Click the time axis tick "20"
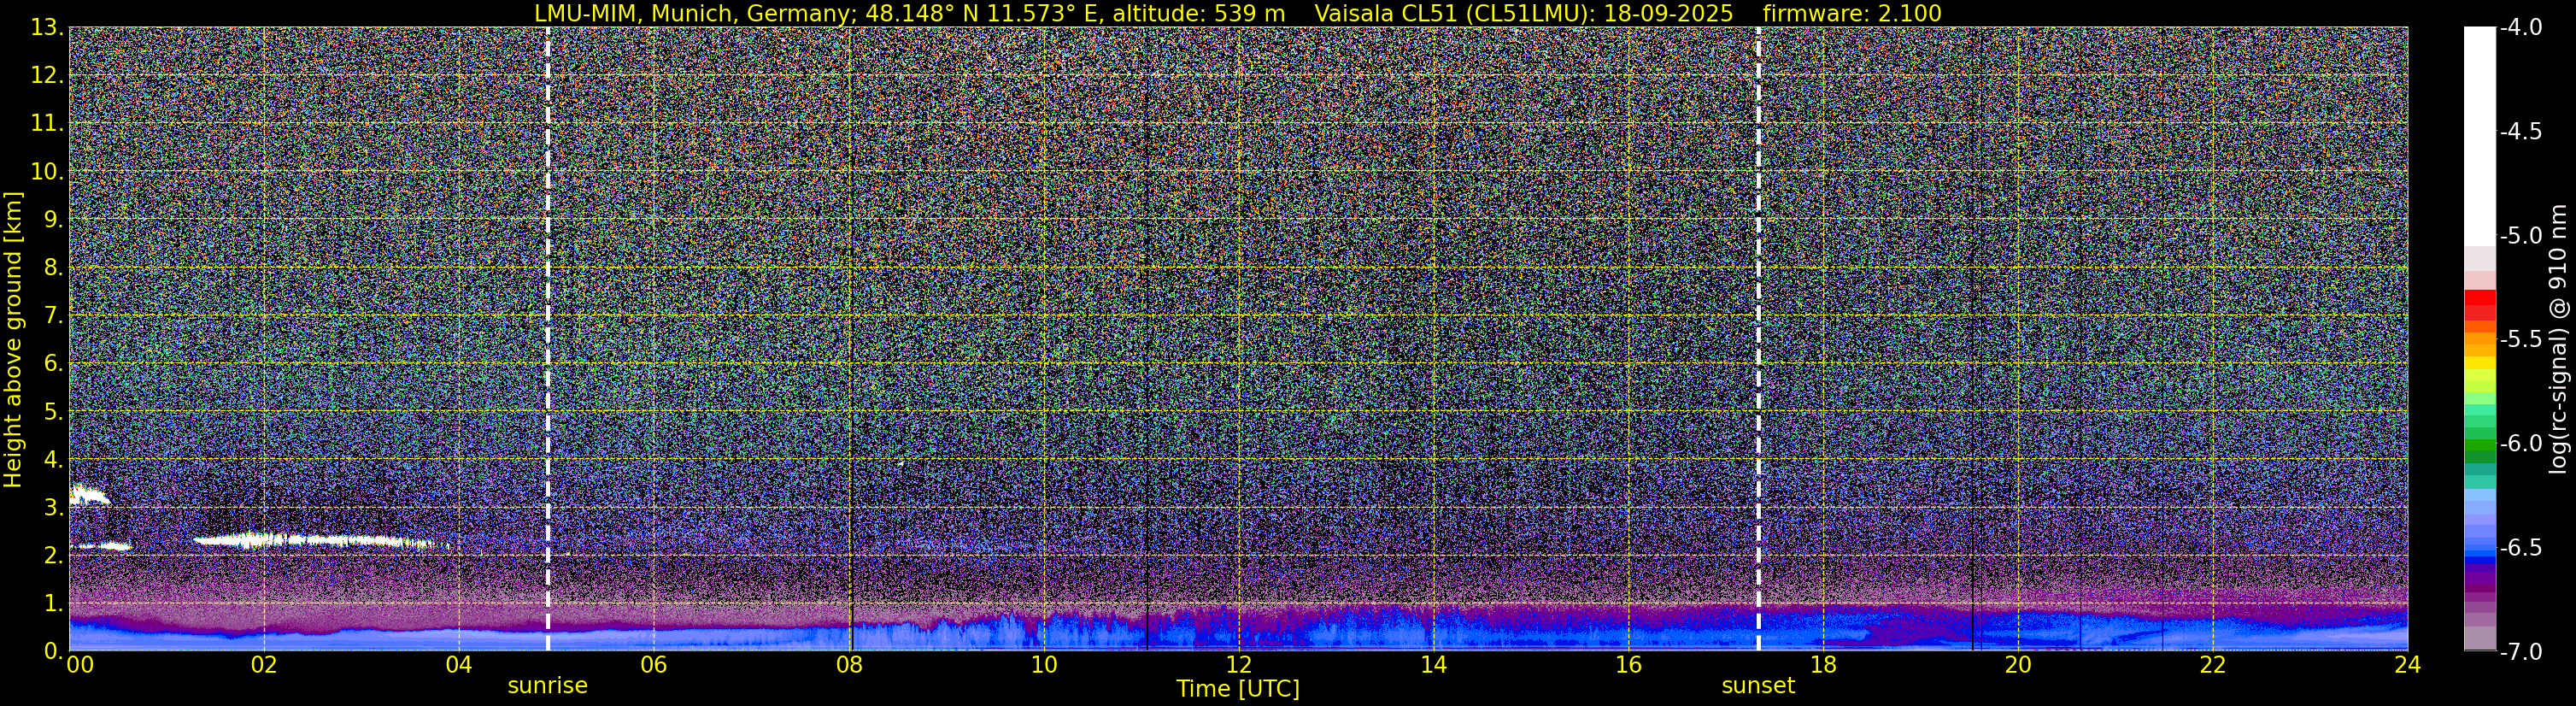The width and height of the screenshot is (2576, 706). point(2018,665)
